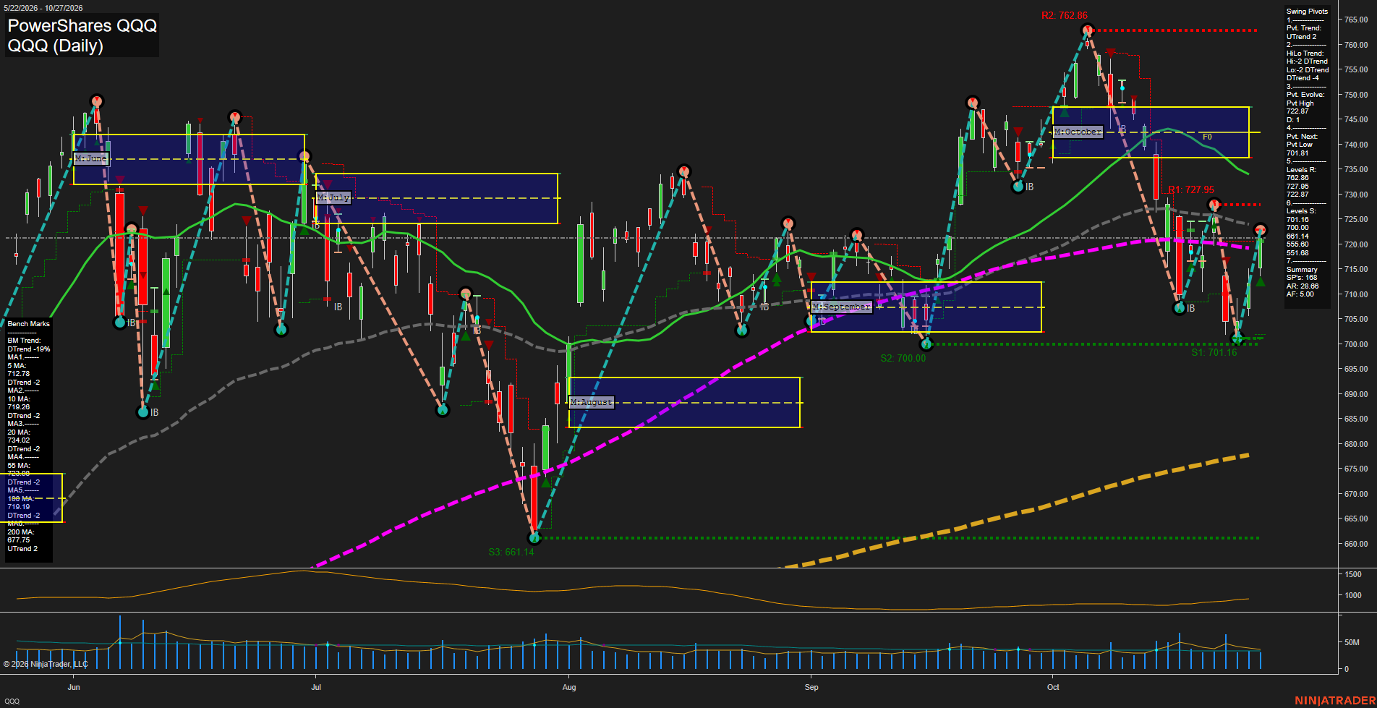Click the S3: 661.14 support label
This screenshot has width=1377, height=708.
(x=511, y=552)
